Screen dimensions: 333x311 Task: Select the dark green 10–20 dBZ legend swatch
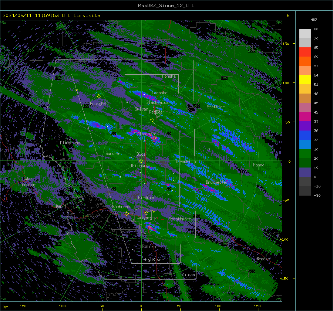tap(305, 163)
